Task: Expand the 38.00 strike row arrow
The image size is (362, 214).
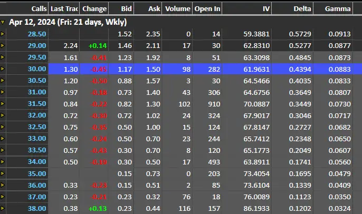Action: tap(3, 208)
